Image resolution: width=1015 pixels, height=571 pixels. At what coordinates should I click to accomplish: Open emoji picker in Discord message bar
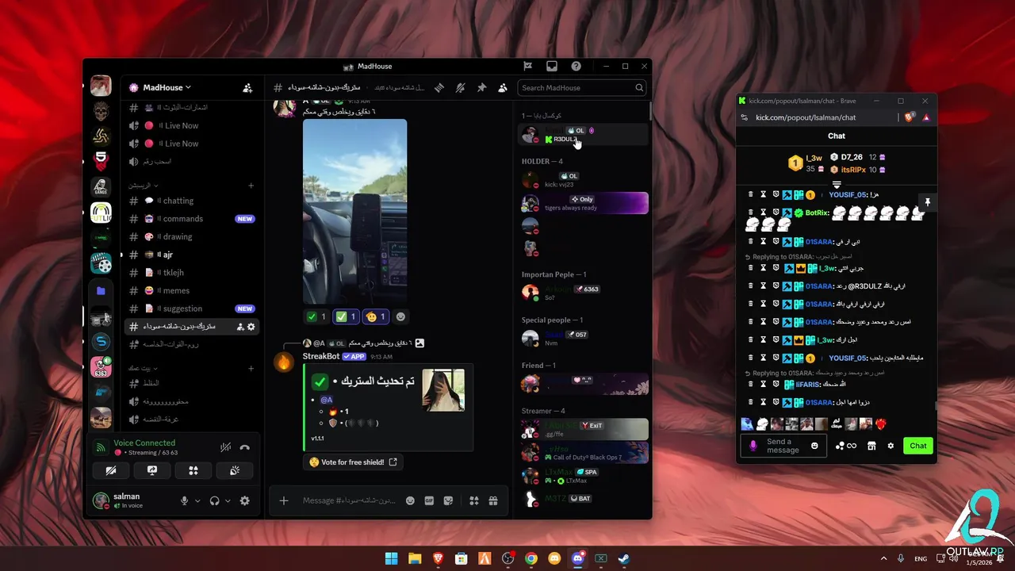coord(410,500)
